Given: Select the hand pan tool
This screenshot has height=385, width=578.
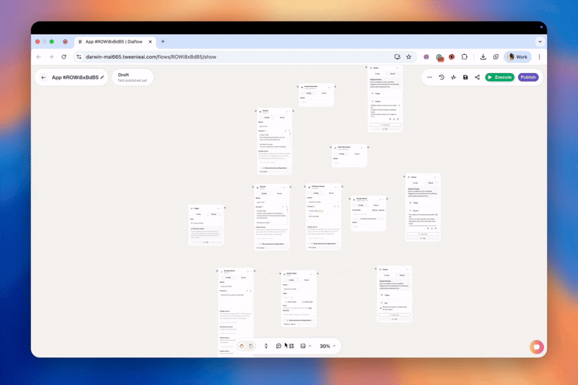Looking at the screenshot, I should (241, 346).
